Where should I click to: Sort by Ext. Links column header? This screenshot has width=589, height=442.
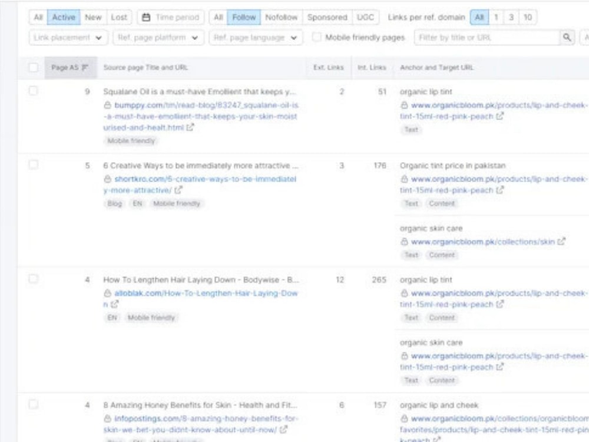[x=328, y=68]
